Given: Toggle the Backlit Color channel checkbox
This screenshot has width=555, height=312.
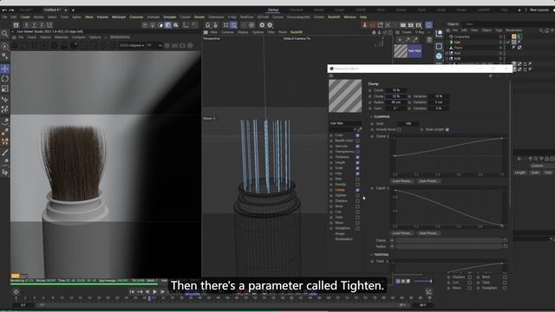Looking at the screenshot, I should [x=357, y=140].
